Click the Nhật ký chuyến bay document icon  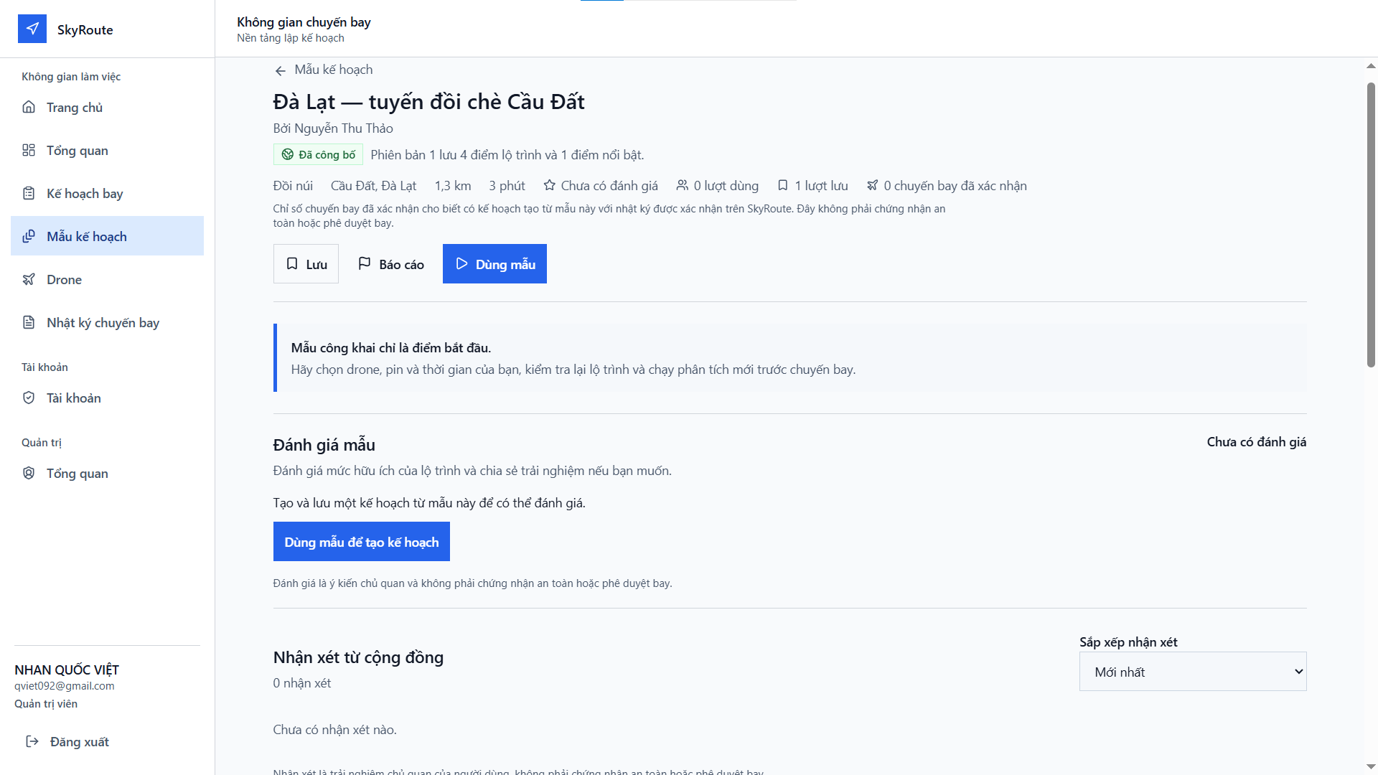29,322
